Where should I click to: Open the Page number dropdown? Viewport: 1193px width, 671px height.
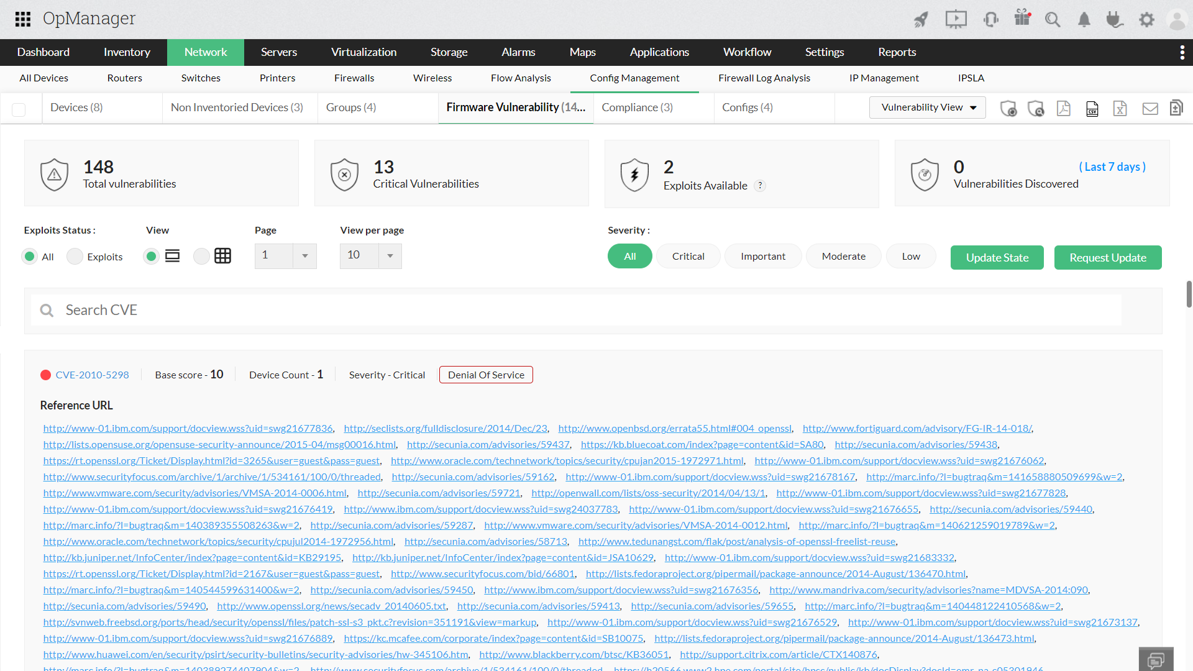point(304,256)
